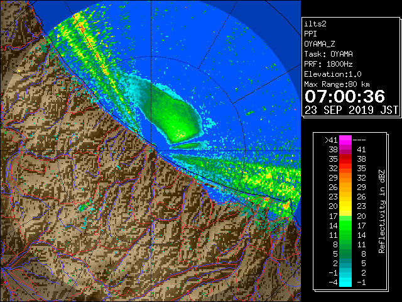Click the 'Max Range:80 km' line
This screenshot has height=302, width=402.
[x=337, y=84]
